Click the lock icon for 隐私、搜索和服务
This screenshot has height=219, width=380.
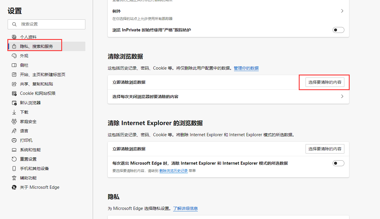[14, 46]
